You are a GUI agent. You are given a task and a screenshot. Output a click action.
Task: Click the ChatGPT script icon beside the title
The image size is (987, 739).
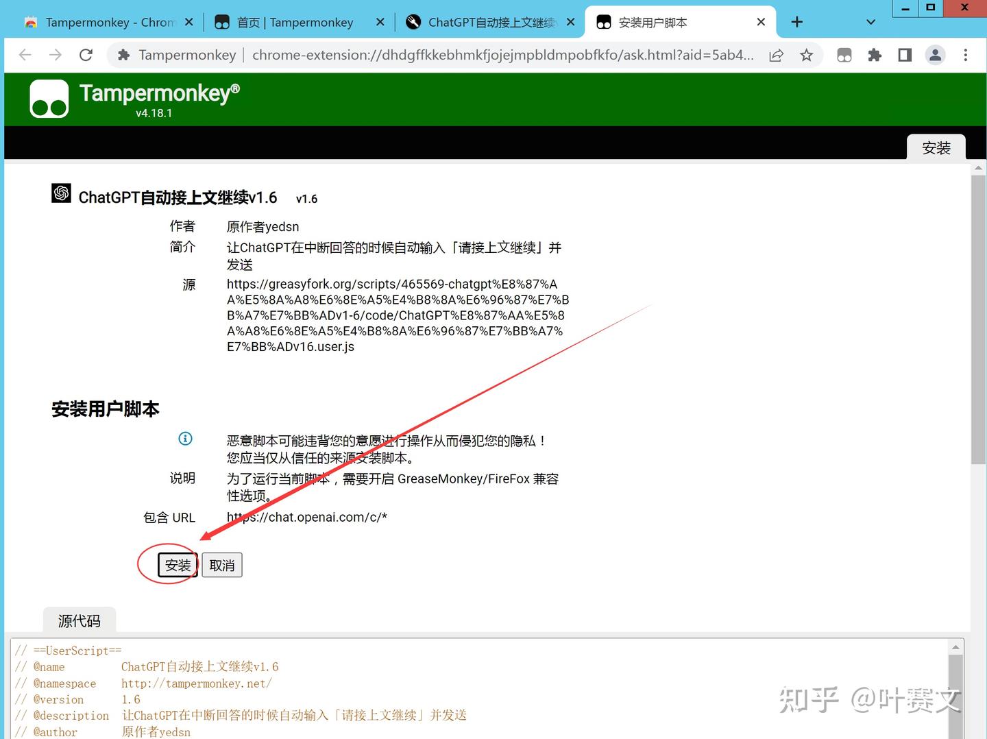(61, 193)
